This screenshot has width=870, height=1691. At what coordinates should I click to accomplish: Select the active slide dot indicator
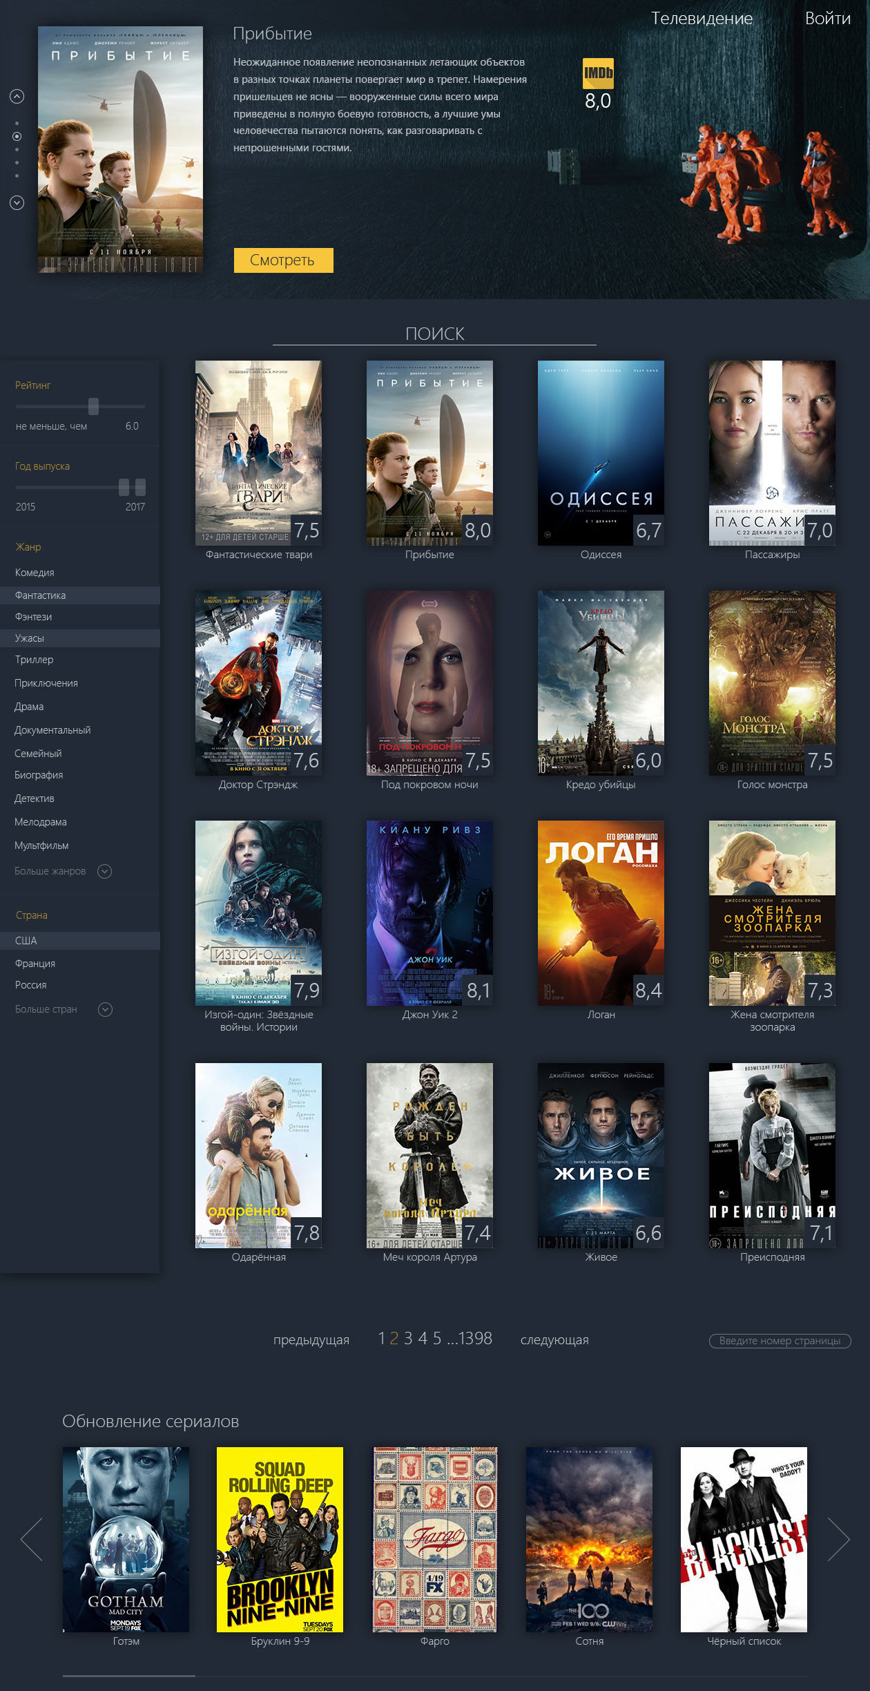[17, 137]
